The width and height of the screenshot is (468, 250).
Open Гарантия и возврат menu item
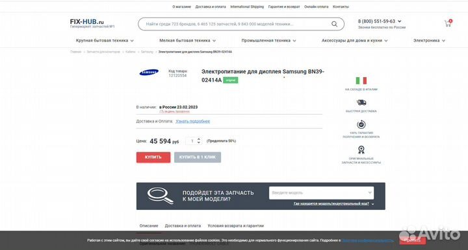(x=284, y=6)
